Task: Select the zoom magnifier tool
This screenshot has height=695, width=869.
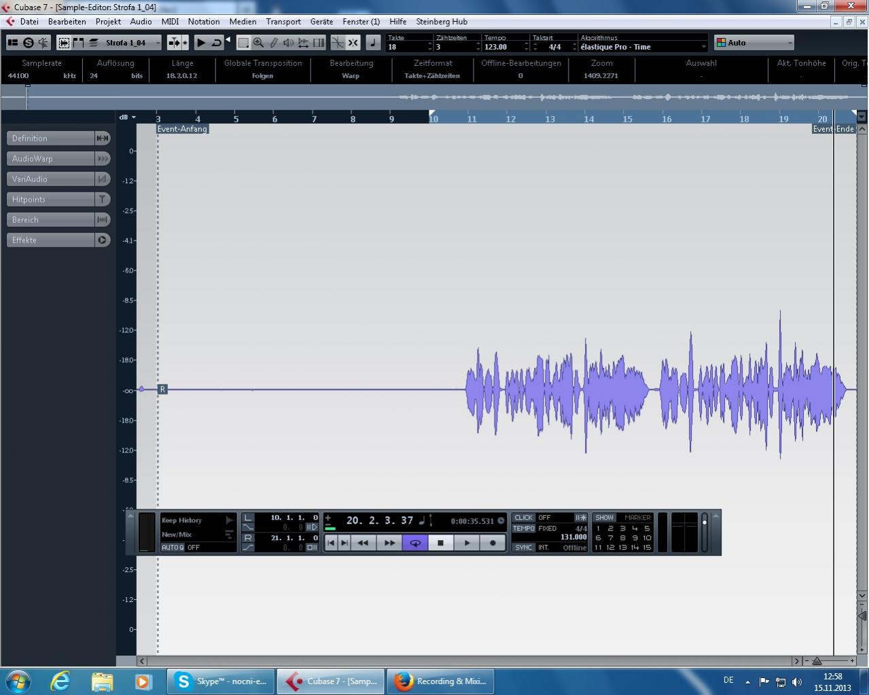Action: coord(258,43)
